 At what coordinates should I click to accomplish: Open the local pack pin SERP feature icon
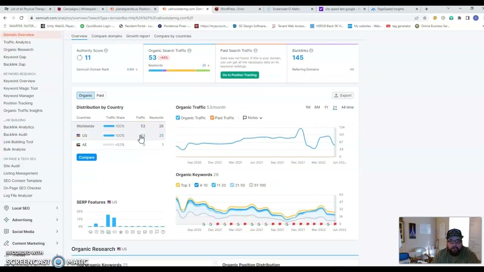[x=96, y=232]
